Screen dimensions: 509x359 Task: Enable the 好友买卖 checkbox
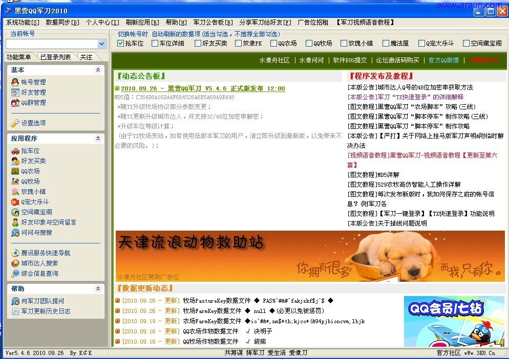click(x=198, y=43)
